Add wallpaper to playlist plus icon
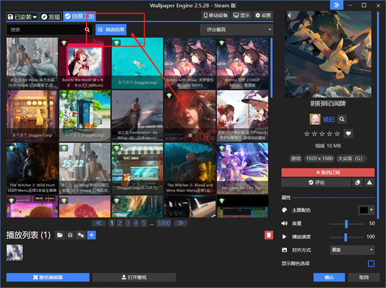386x288 pixels. pos(91,235)
